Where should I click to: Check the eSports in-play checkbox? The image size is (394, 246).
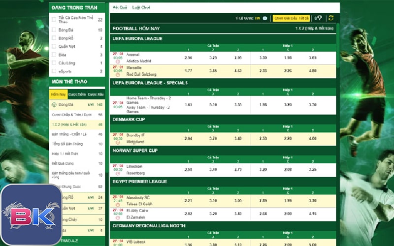54,71
